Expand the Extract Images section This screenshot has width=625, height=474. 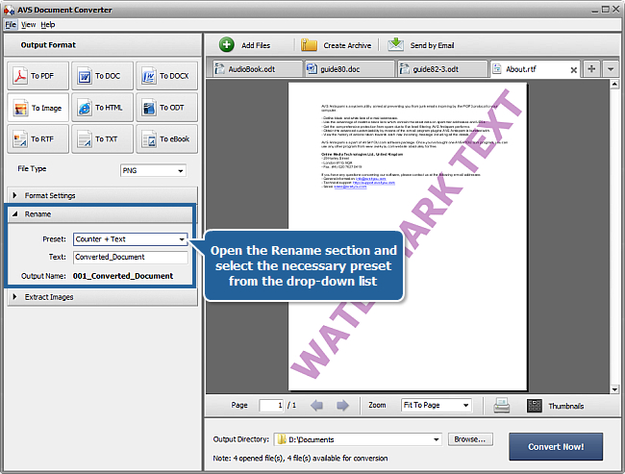[103, 297]
